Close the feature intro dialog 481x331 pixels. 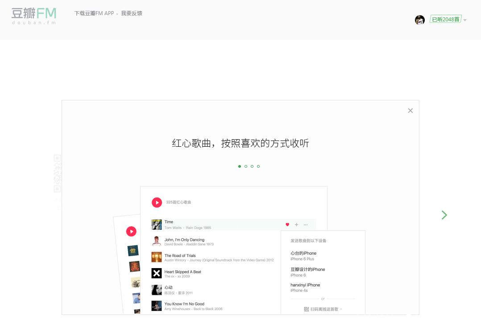tap(411, 111)
